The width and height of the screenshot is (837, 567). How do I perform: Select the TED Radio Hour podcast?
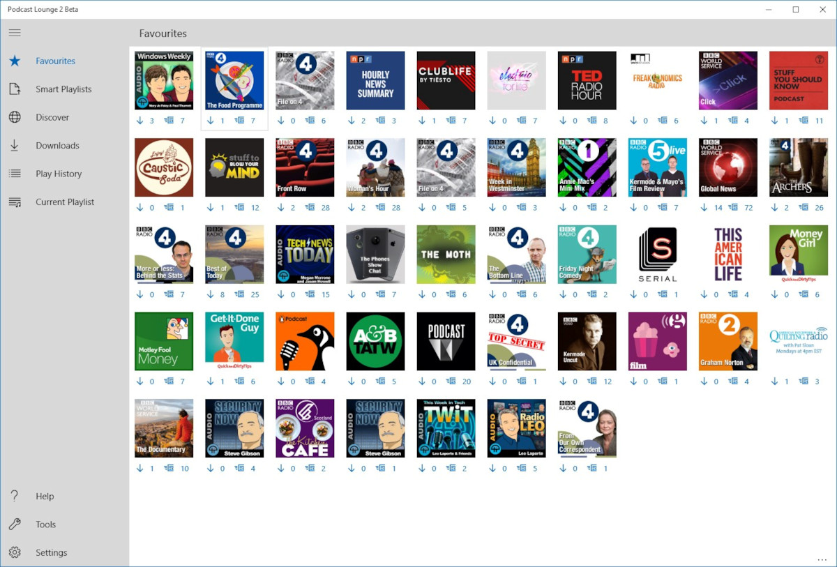587,80
